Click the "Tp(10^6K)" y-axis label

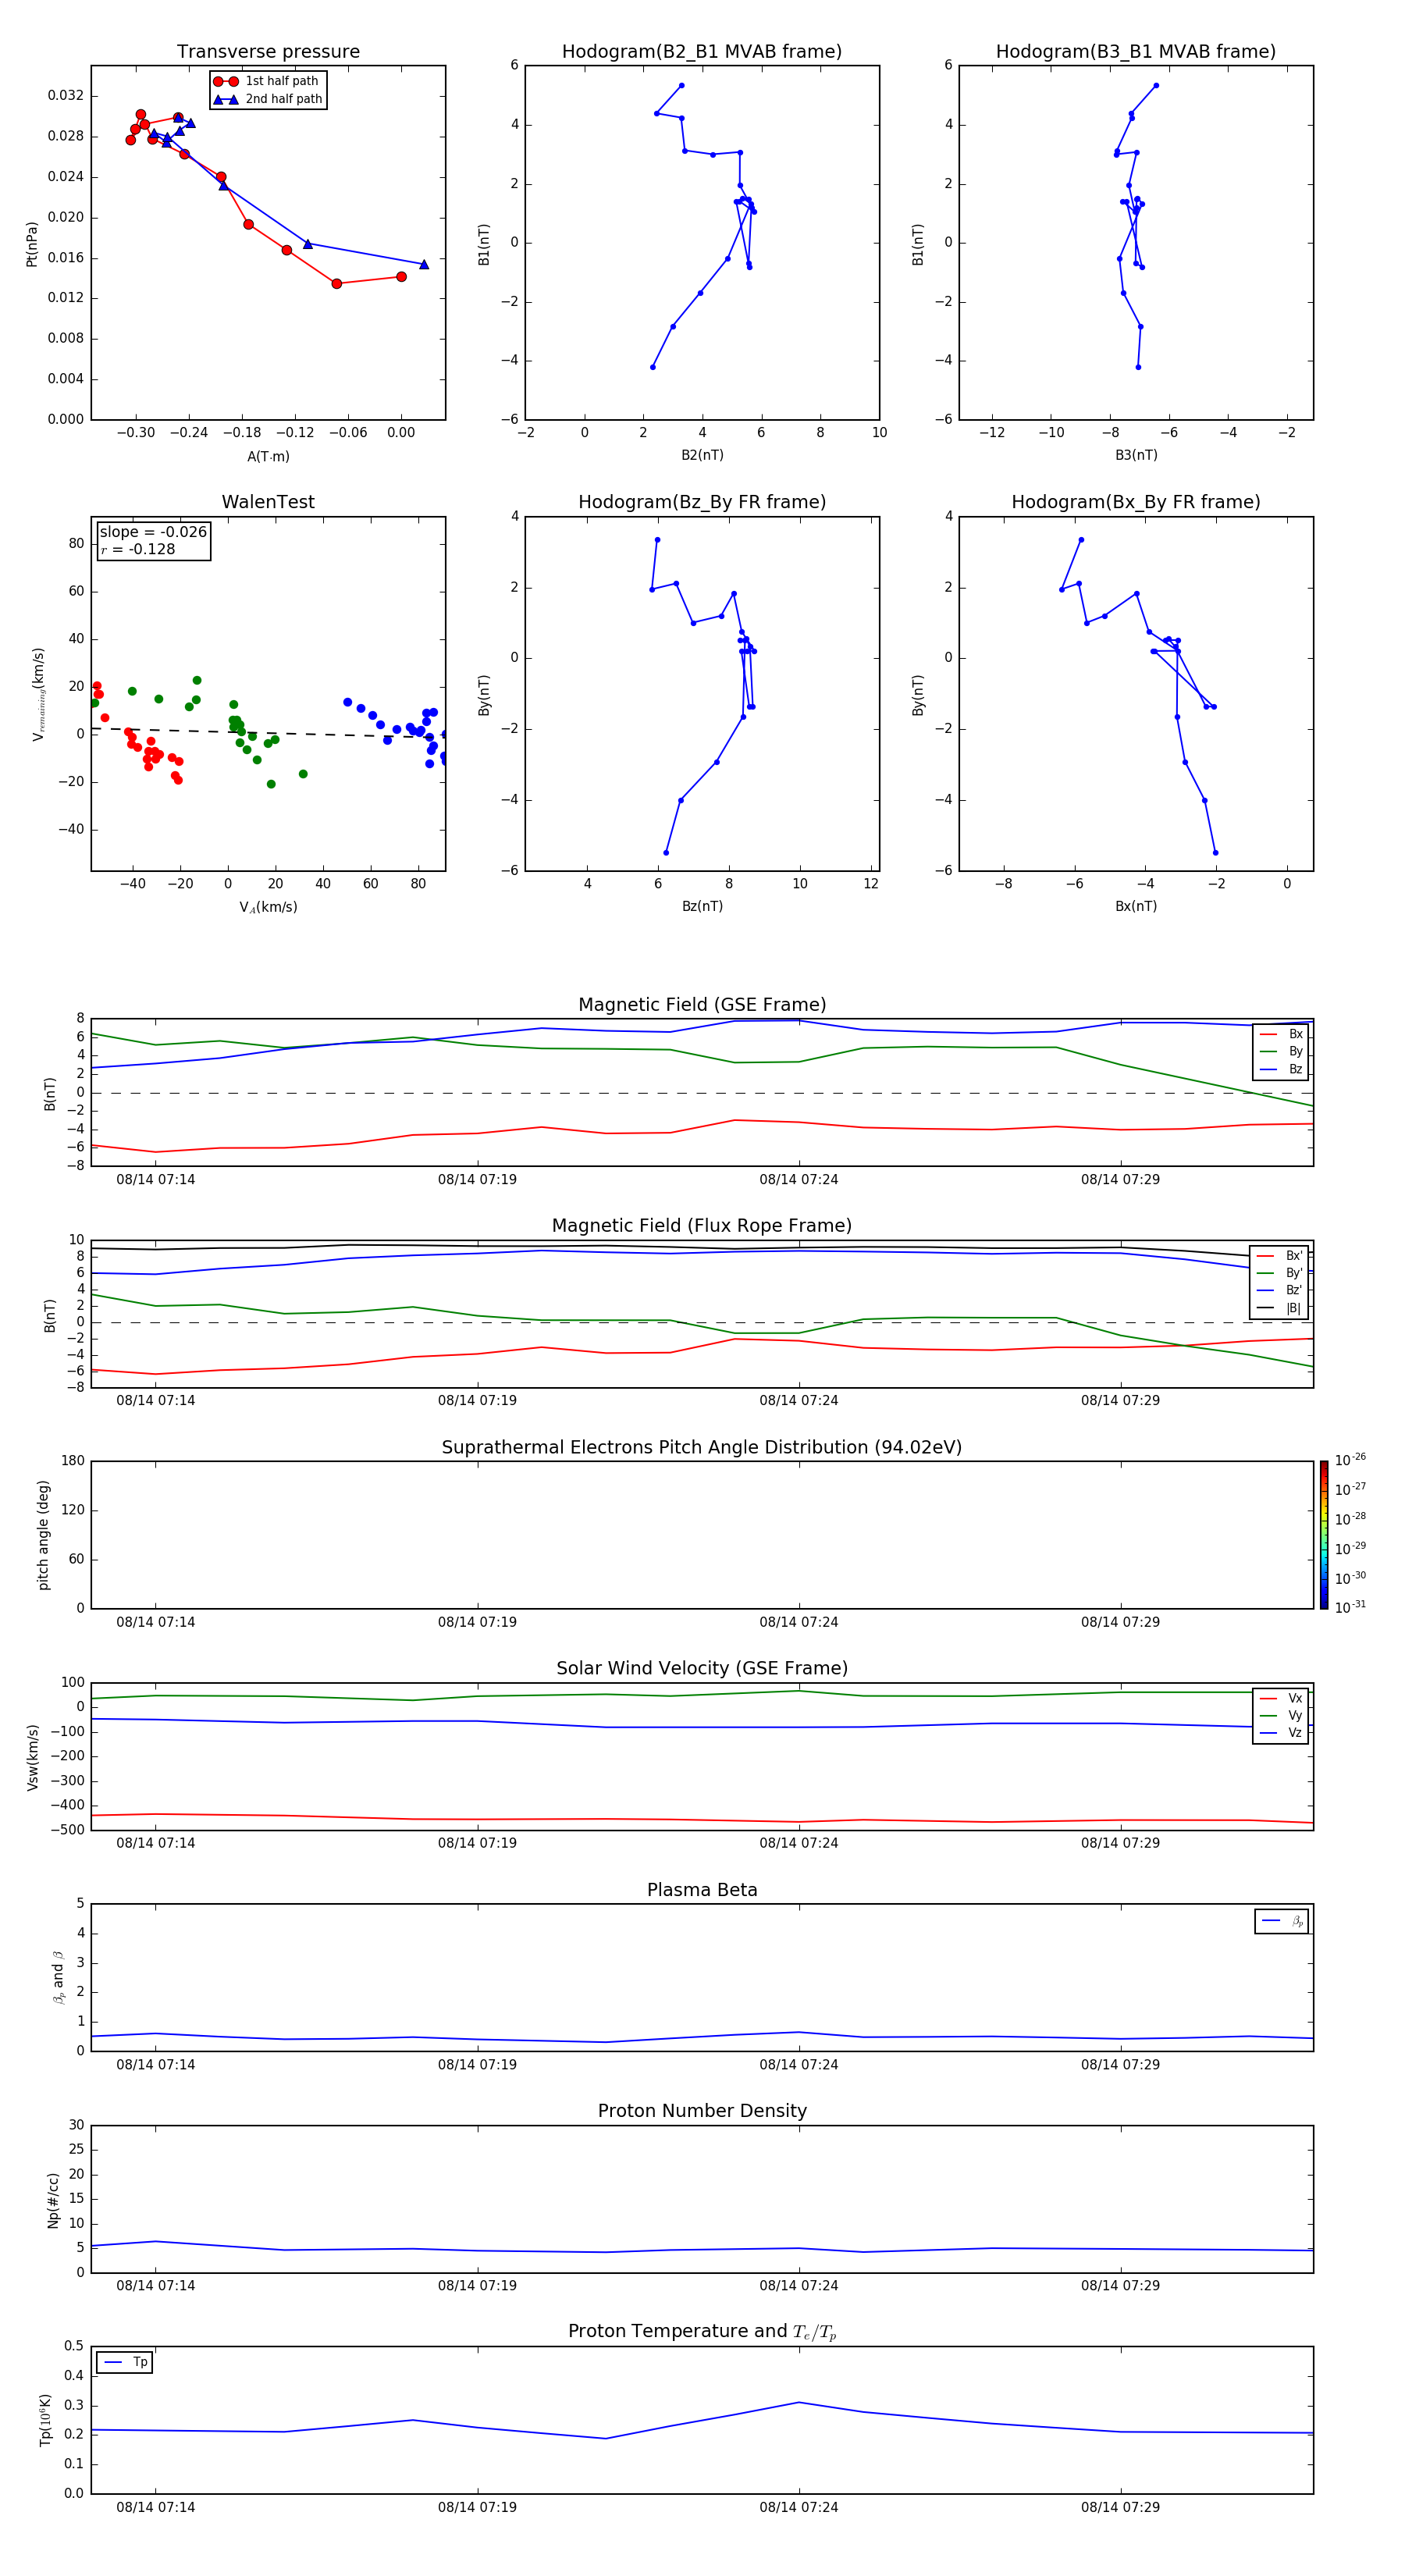[45, 2420]
